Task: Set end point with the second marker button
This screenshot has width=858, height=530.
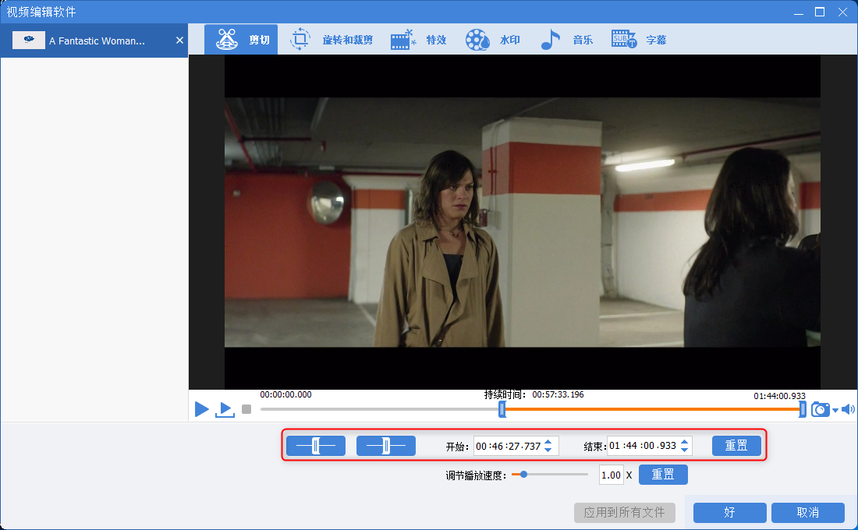Action: [x=386, y=446]
